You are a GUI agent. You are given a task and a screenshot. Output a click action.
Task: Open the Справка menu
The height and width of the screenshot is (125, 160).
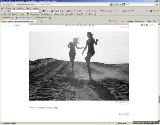pyautogui.click(x=35, y=8)
